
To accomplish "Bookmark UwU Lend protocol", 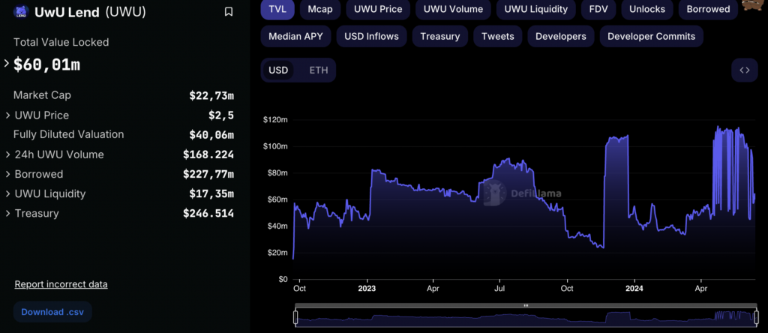I will [229, 12].
